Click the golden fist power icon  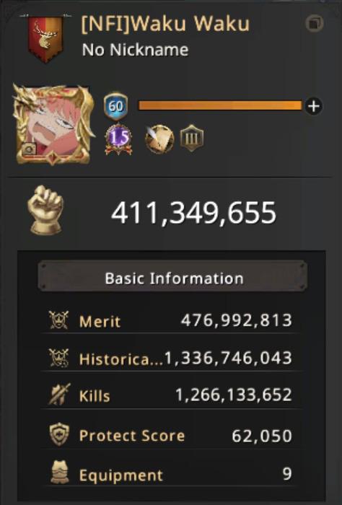click(x=45, y=210)
